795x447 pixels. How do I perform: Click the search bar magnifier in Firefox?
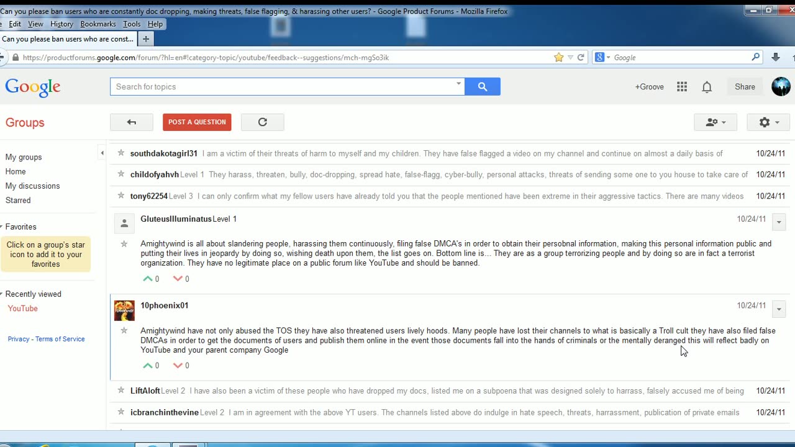pyautogui.click(x=756, y=57)
